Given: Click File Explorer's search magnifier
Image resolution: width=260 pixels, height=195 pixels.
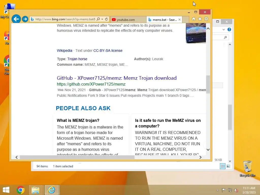Looking at the screenshot, I should [x=225, y=38].
